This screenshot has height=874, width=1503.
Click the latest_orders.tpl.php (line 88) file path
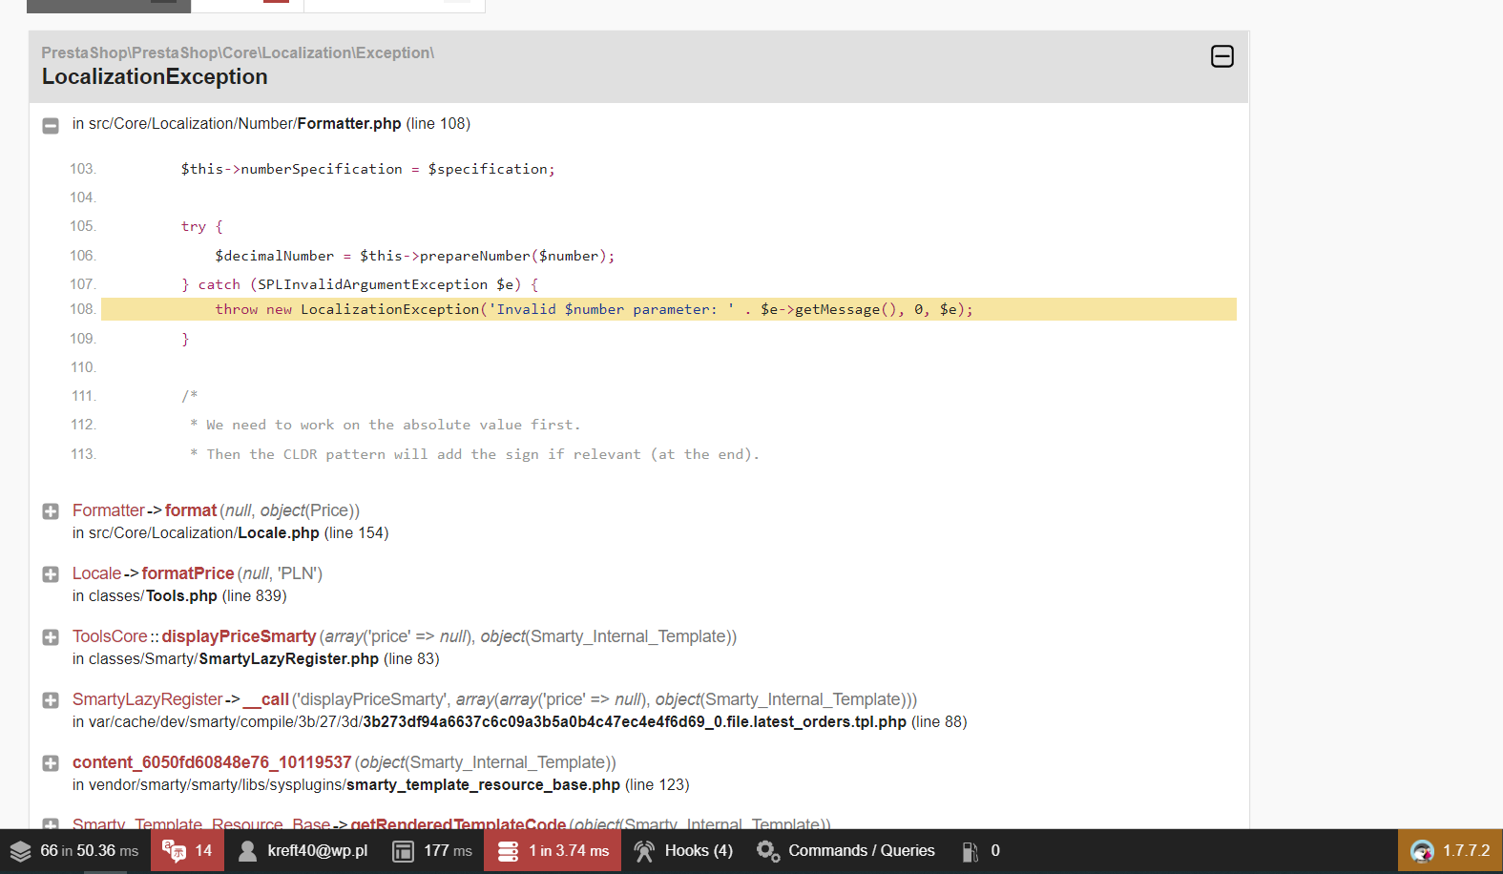pyautogui.click(x=520, y=722)
